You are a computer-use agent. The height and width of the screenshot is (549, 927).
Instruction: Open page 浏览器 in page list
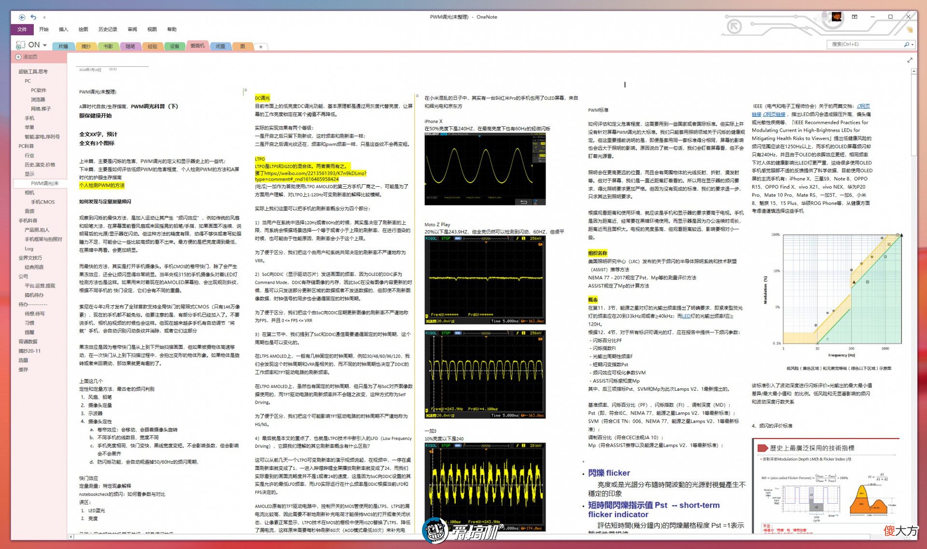[38, 99]
